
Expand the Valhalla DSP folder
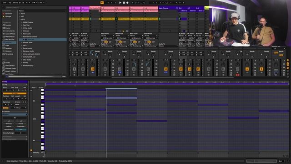point(22,57)
